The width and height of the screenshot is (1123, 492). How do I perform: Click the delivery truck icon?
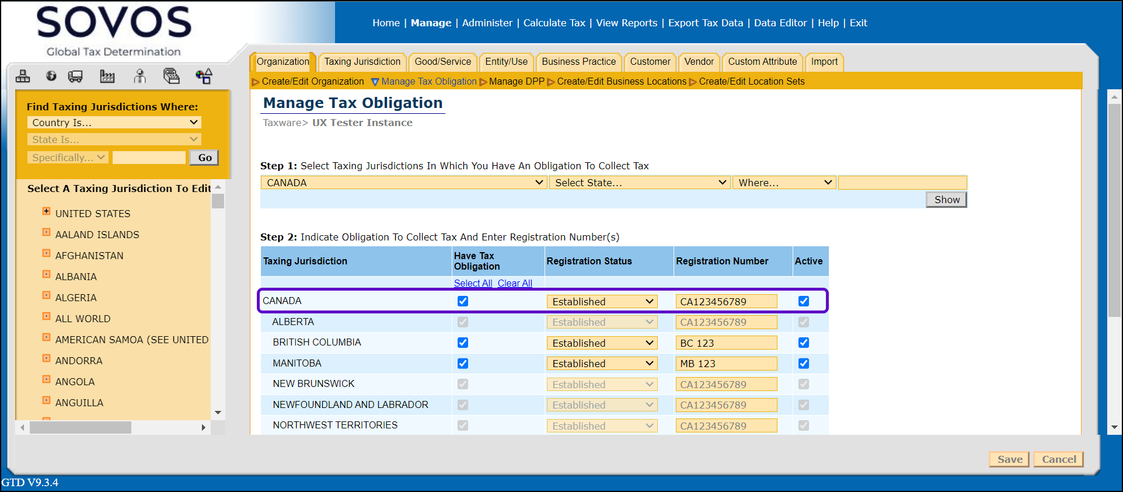(75, 76)
